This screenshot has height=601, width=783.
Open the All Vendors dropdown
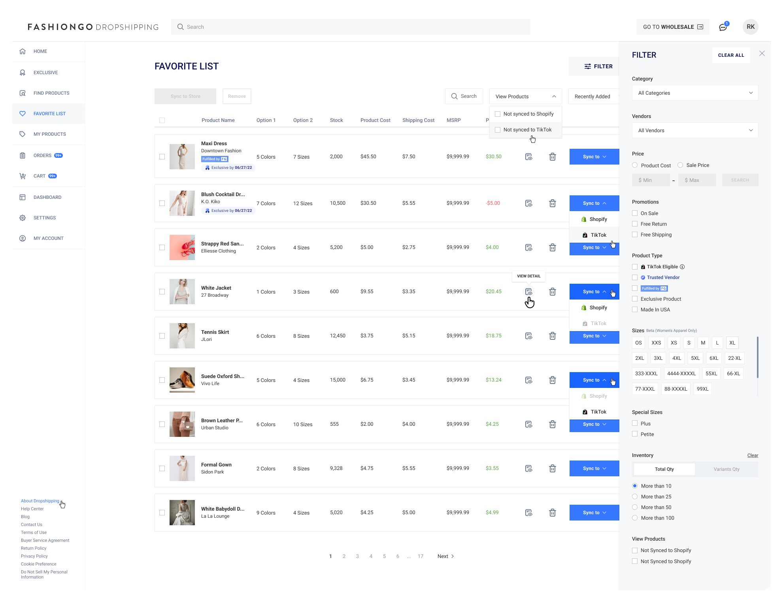click(x=695, y=131)
